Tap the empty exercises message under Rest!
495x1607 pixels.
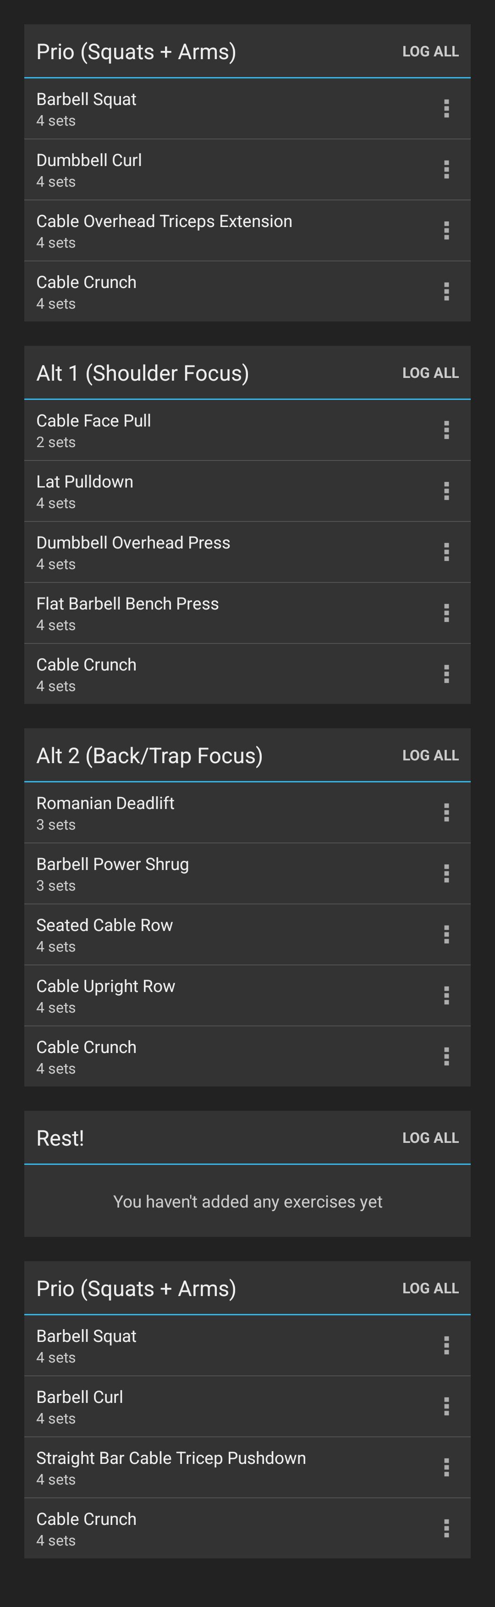(247, 1202)
